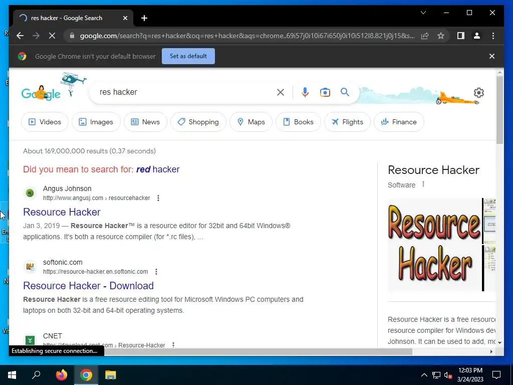Image resolution: width=513 pixels, height=385 pixels.
Task: Switch to Books results
Action: click(298, 122)
